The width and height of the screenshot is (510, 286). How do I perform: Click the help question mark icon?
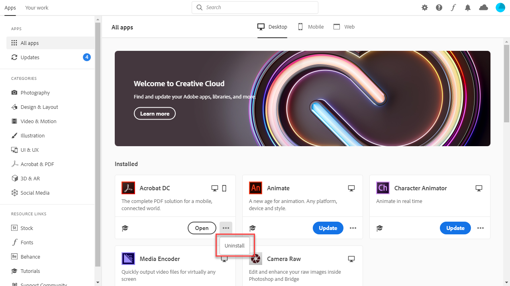point(439,8)
